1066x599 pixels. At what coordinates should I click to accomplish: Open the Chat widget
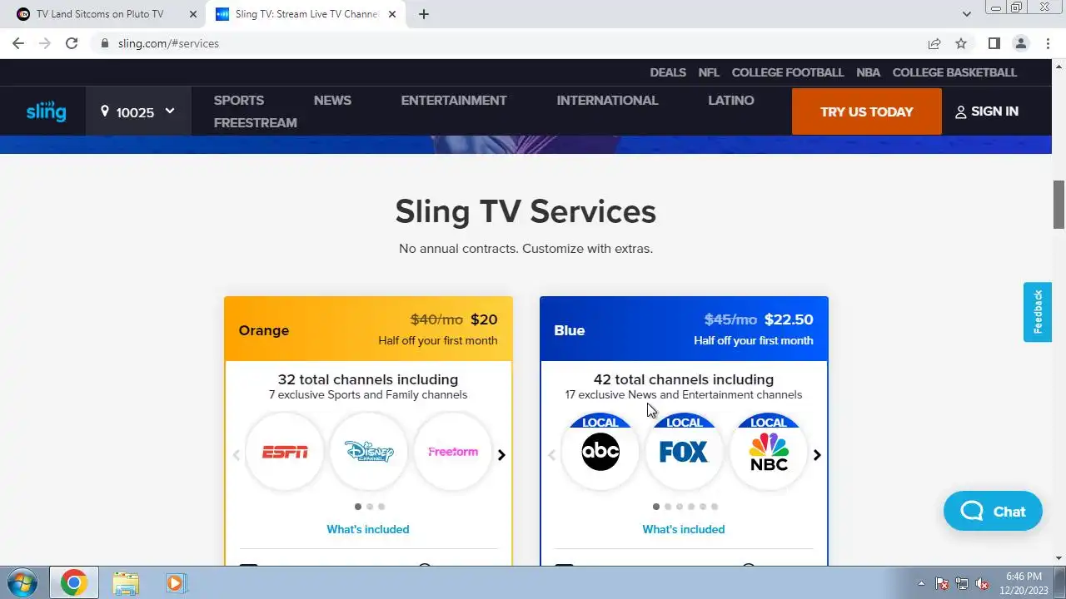pos(993,511)
